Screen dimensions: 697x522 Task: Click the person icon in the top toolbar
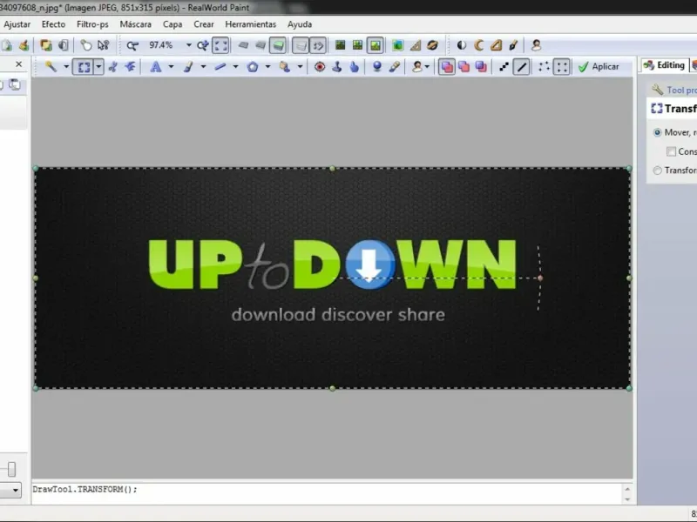[x=536, y=45]
